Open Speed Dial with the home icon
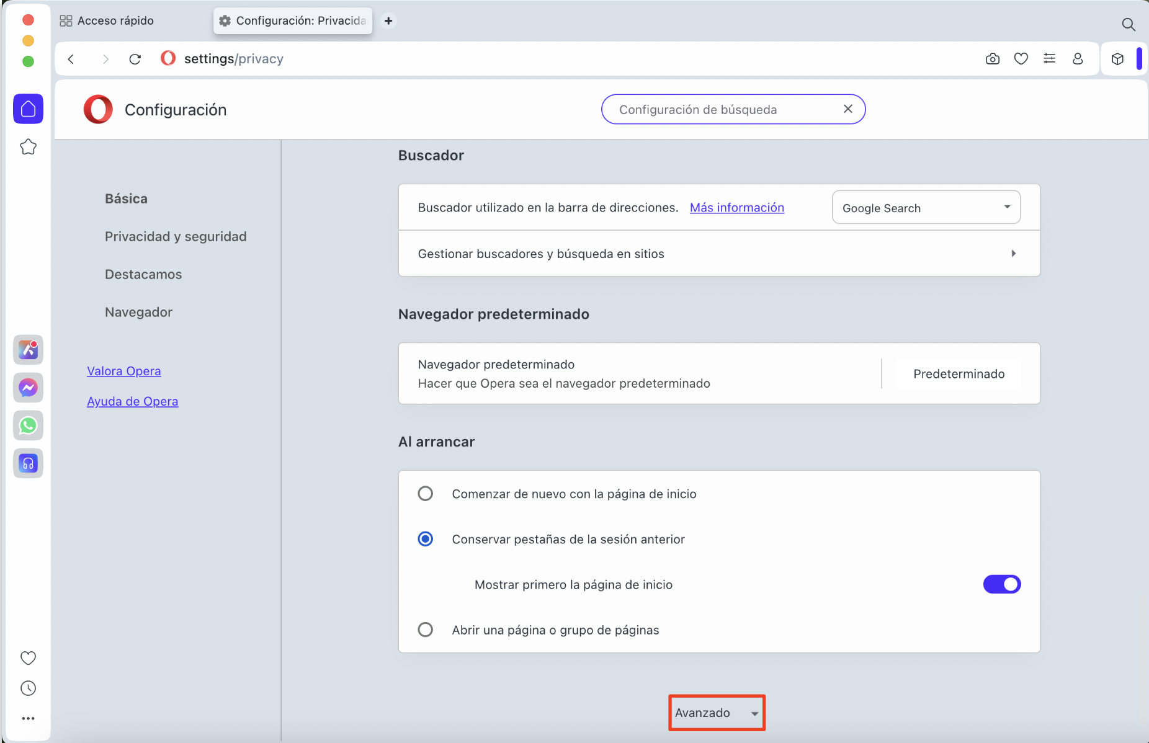Viewport: 1149px width, 743px height. [x=28, y=109]
